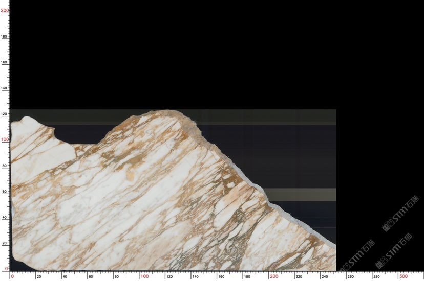Click the red 100 mark on vertical ruler
The width and height of the screenshot is (424, 281).
(x=5, y=139)
